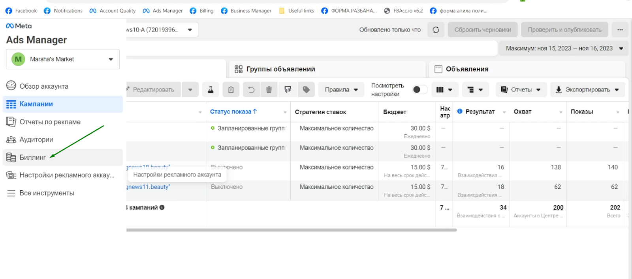This screenshot has width=632, height=279.
Task: Open the FBAcc.io v6.2 bookmark
Action: pyautogui.click(x=403, y=11)
